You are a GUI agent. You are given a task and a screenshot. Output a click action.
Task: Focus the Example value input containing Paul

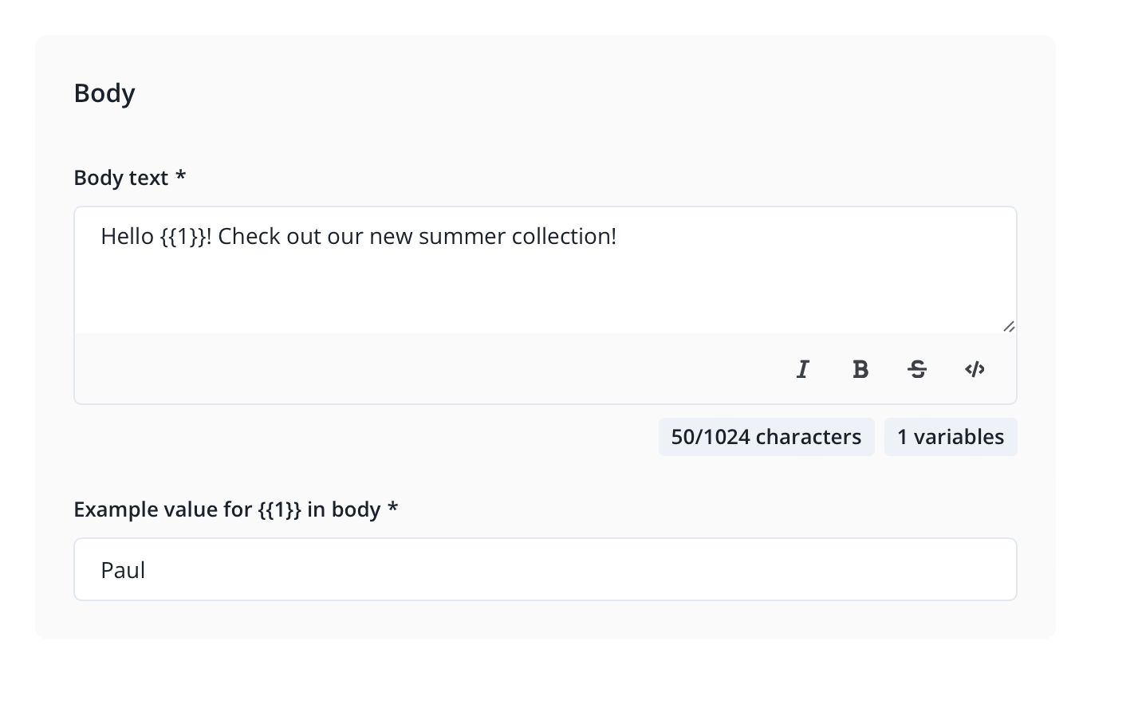coord(545,569)
